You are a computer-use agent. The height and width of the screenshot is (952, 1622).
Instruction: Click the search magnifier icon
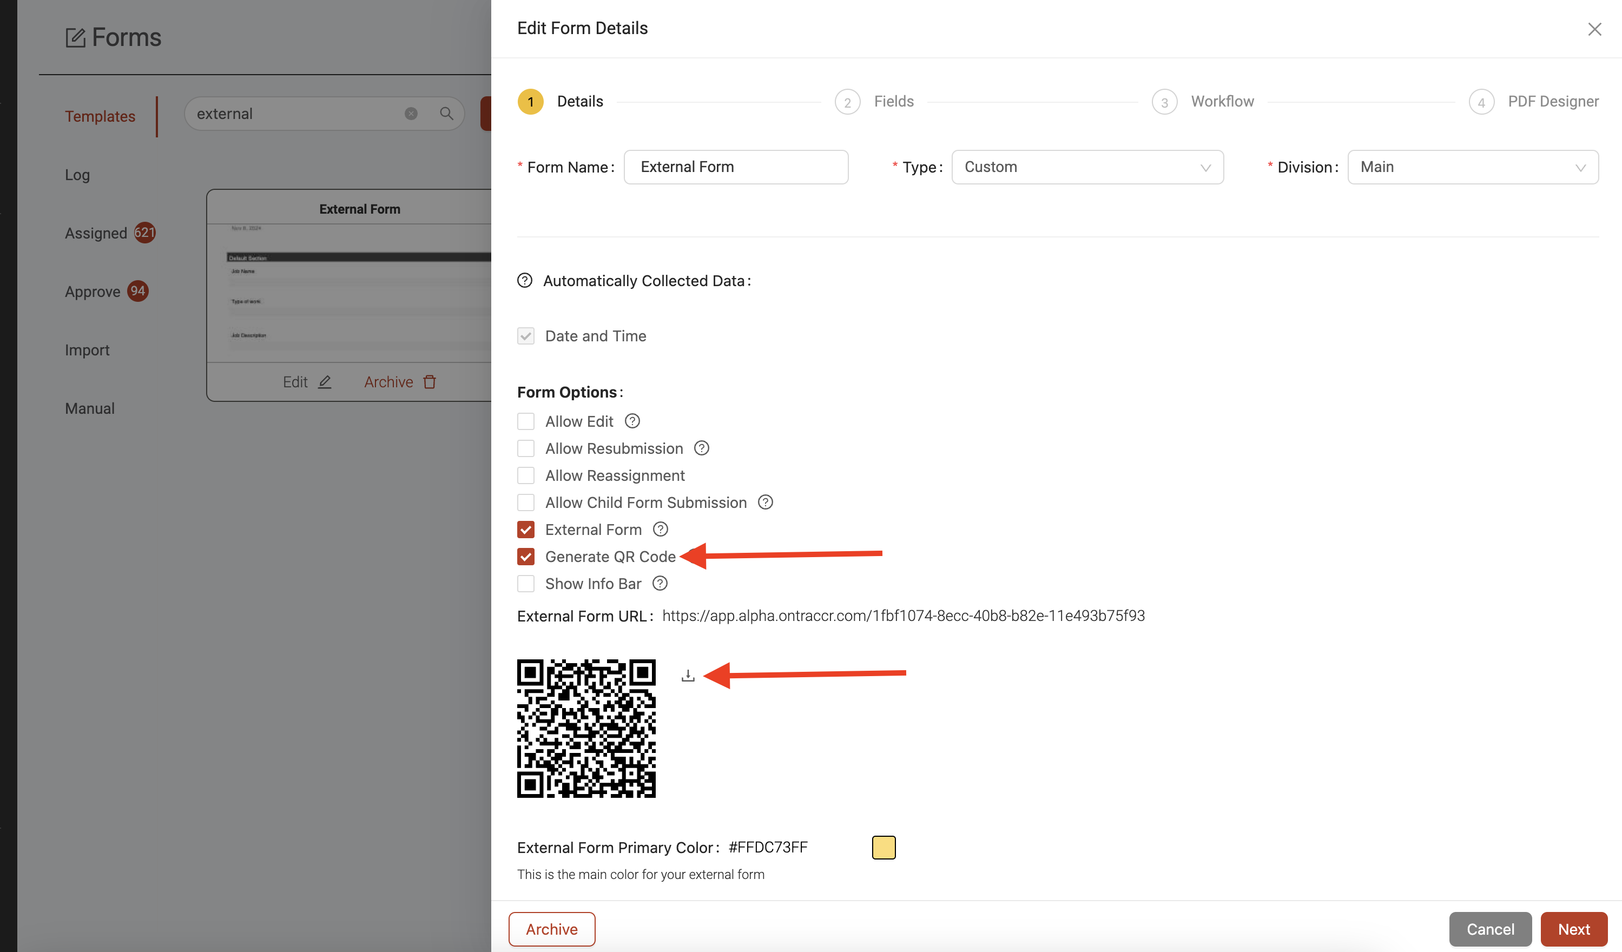click(446, 114)
